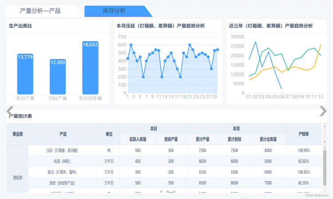Click the 累计产量 column header
This screenshot has height=199, width=333.
point(202,139)
